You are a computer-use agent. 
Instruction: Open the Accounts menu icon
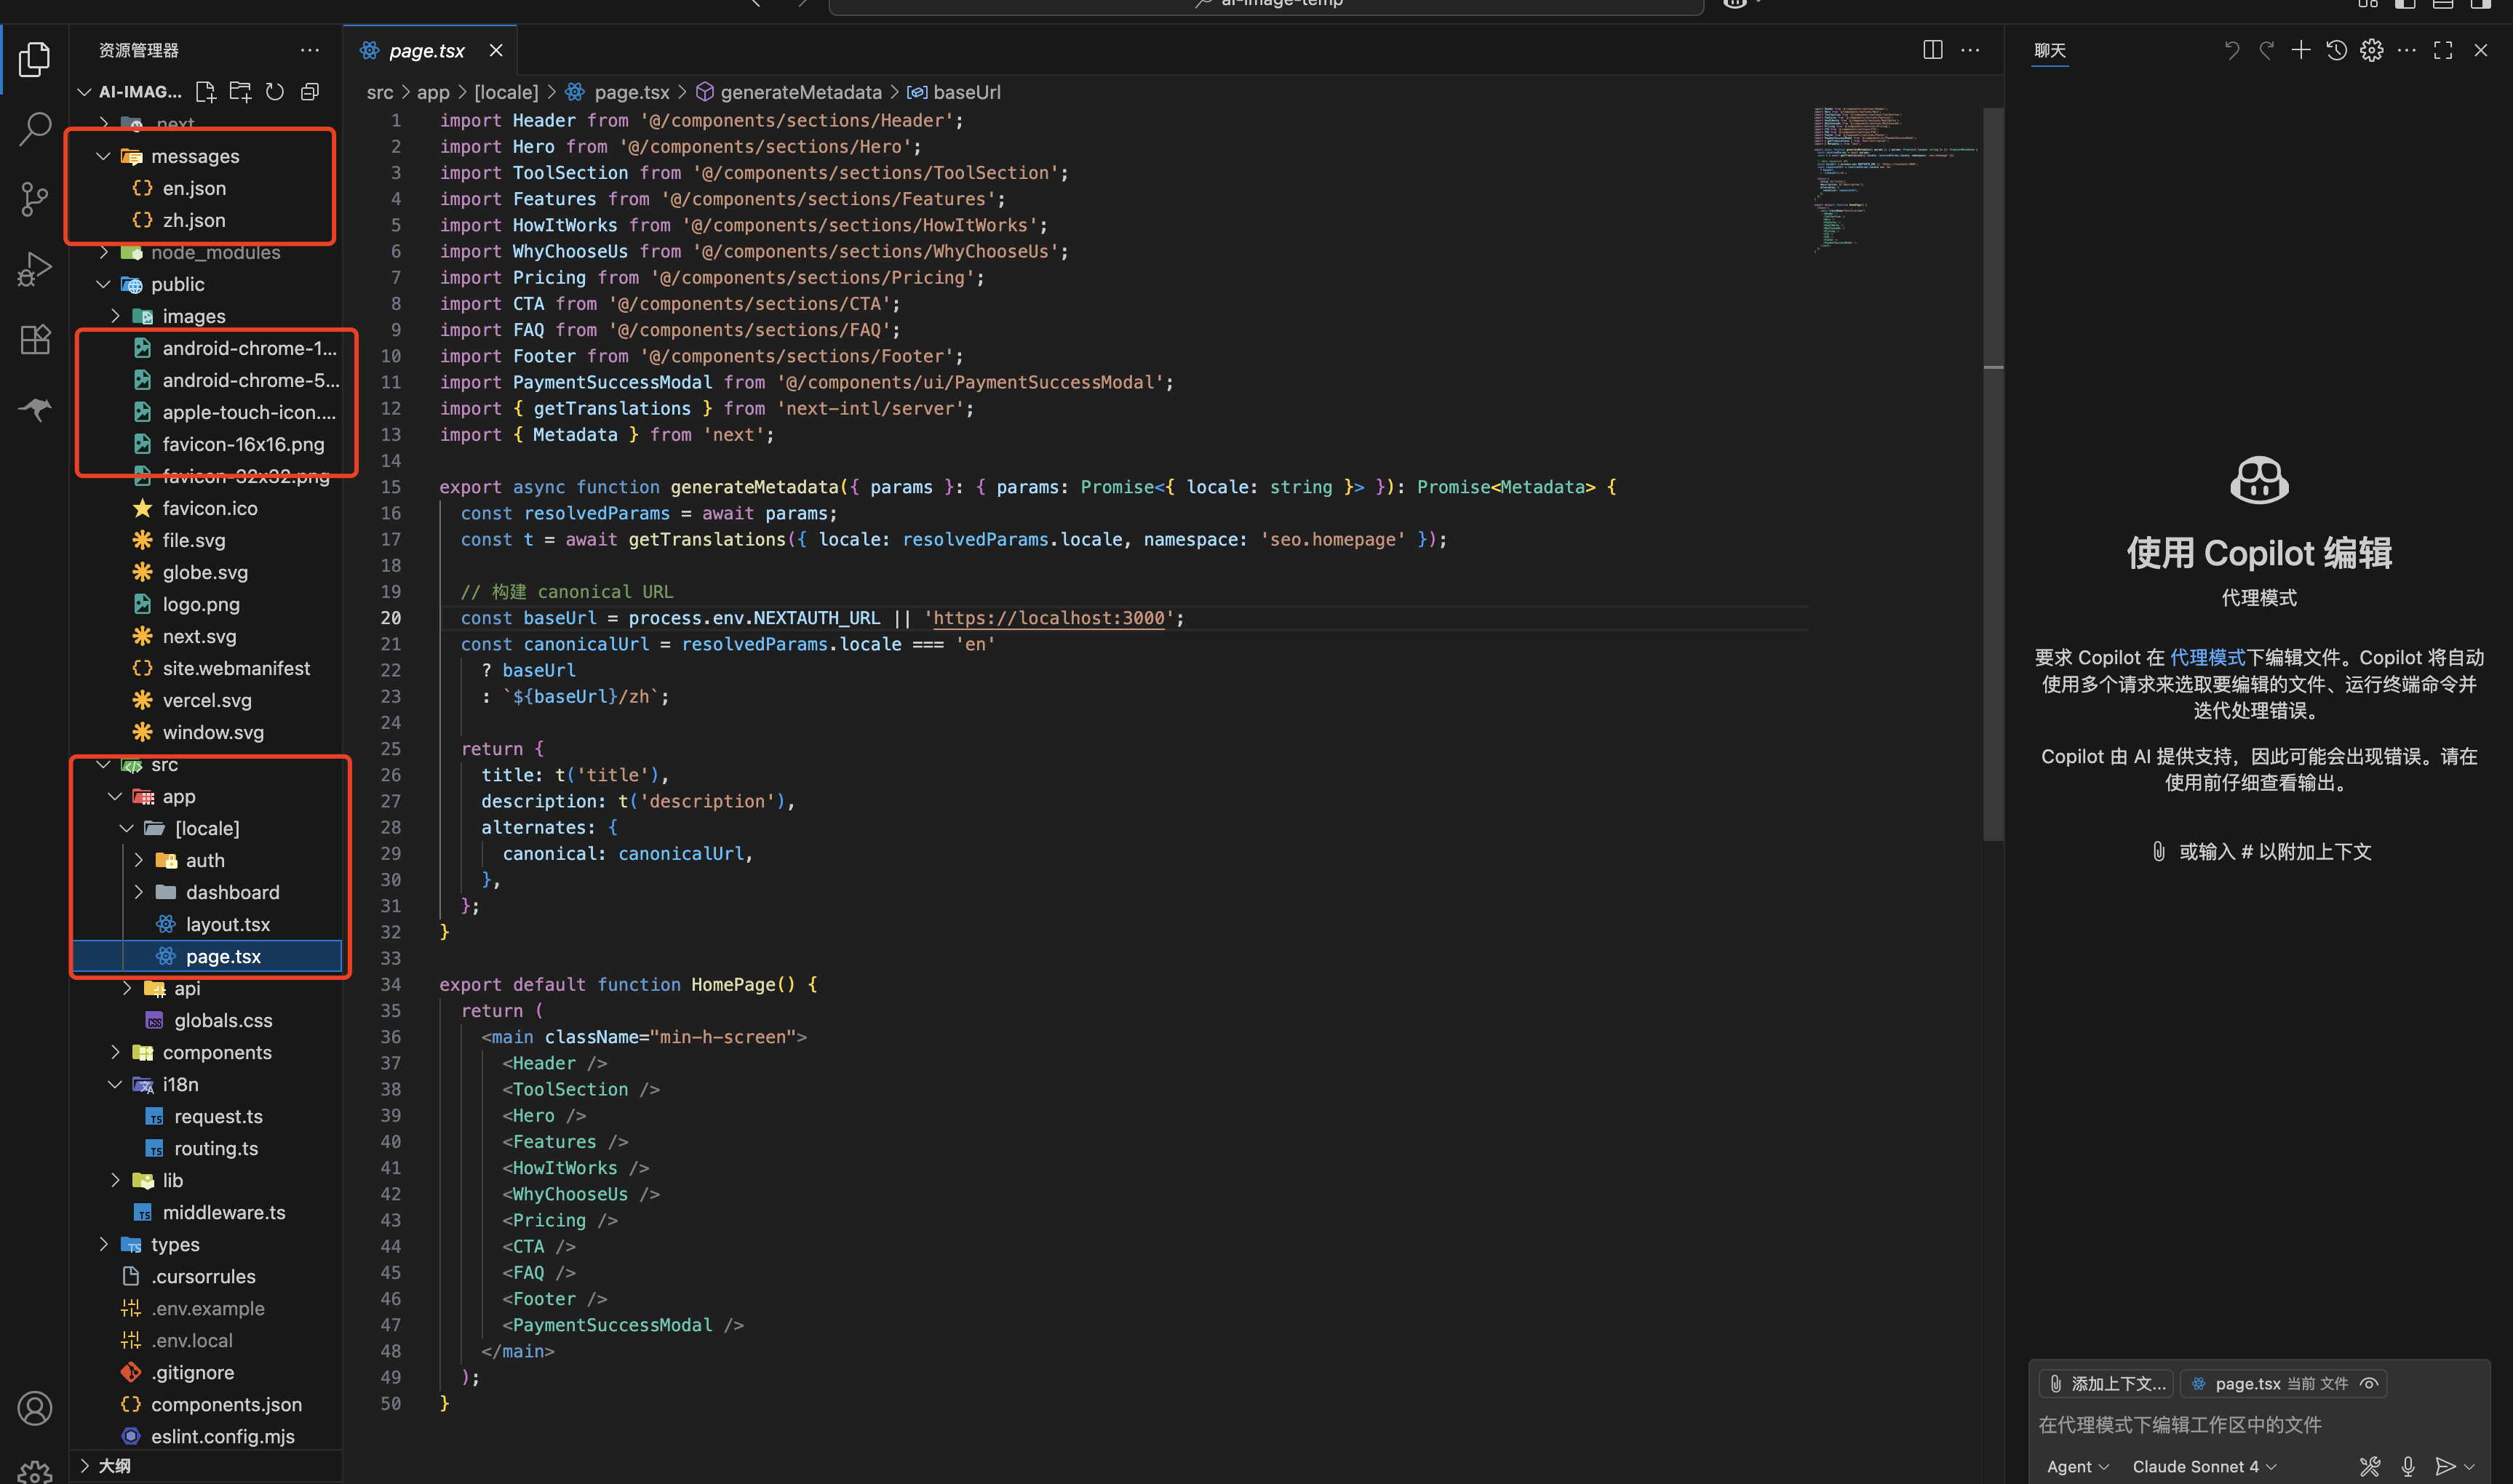coord(34,1408)
